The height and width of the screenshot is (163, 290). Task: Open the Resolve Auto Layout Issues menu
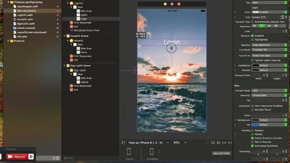[x=230, y=143]
